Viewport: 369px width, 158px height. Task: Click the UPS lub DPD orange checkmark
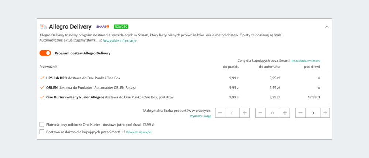42,78
